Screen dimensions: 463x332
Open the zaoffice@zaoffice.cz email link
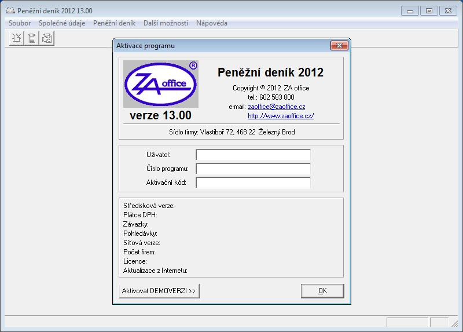click(277, 107)
